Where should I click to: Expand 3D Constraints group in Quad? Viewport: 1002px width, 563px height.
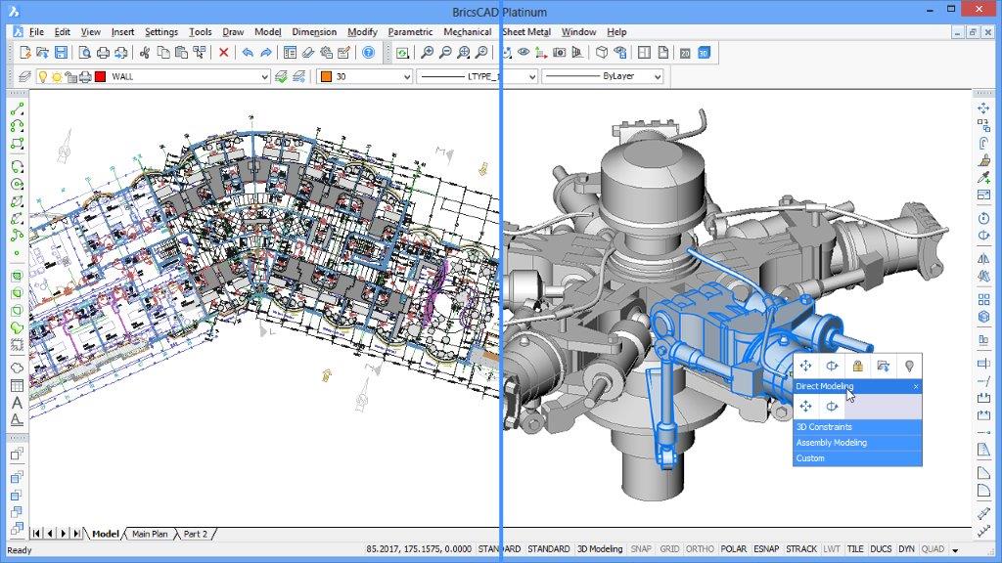(x=857, y=427)
